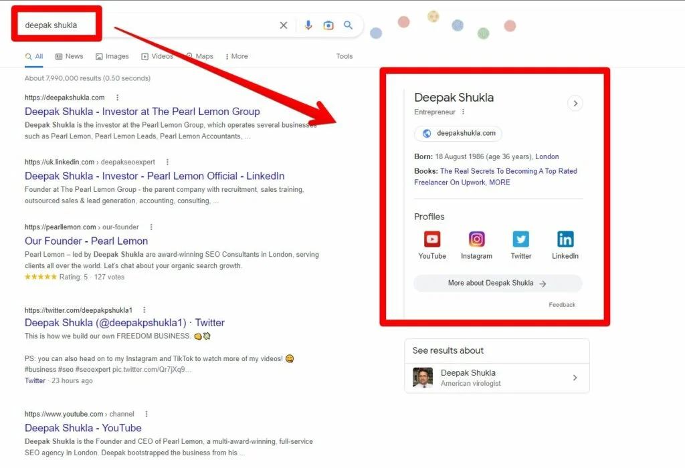Open search by image camera icon
This screenshot has height=468, width=685.
pos(328,25)
